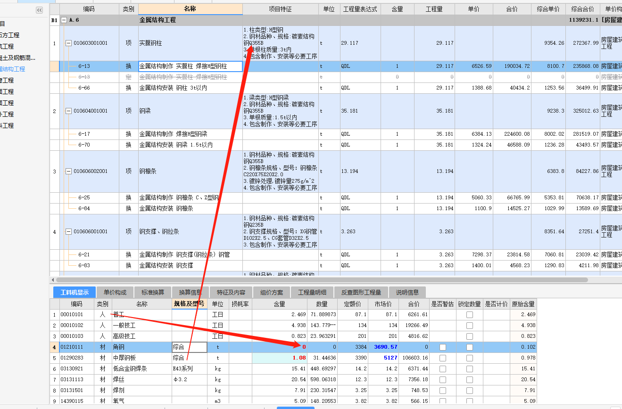Image resolution: width=622 pixels, height=409 pixels.
Task: Click the 市场价 column header
Action: [383, 304]
